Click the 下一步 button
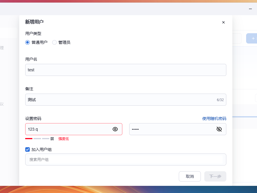This screenshot has height=193, width=257. [215, 176]
